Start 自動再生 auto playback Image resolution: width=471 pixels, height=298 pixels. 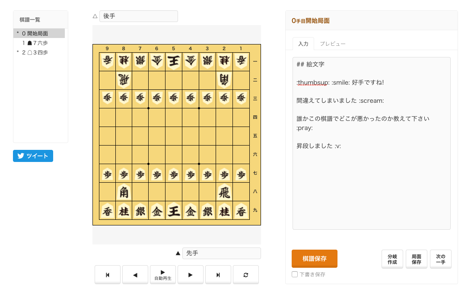click(x=163, y=275)
